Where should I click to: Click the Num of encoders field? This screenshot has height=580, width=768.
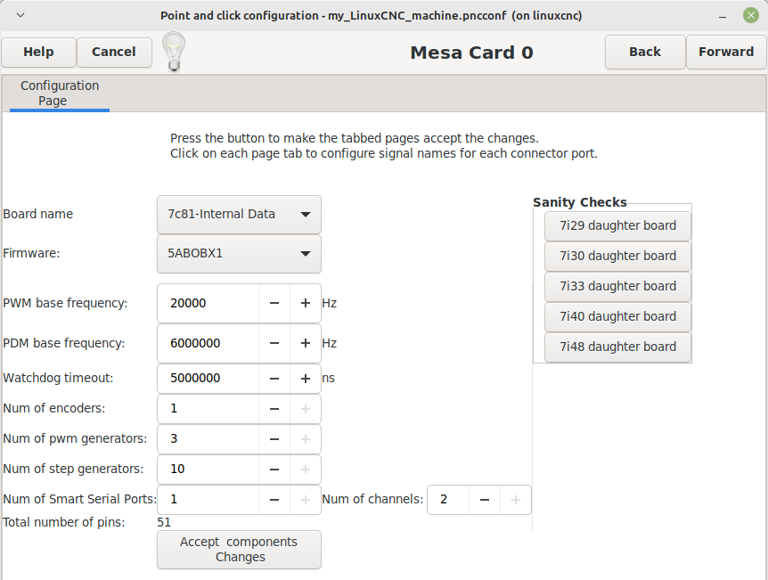(208, 409)
